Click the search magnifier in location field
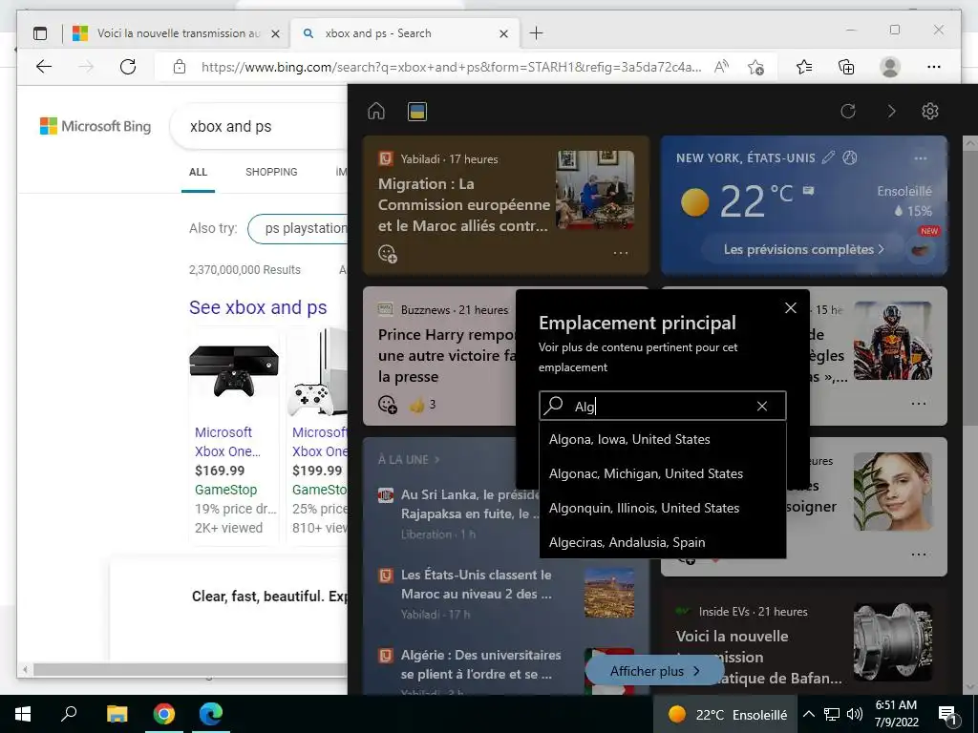Image resolution: width=978 pixels, height=733 pixels. pos(553,406)
